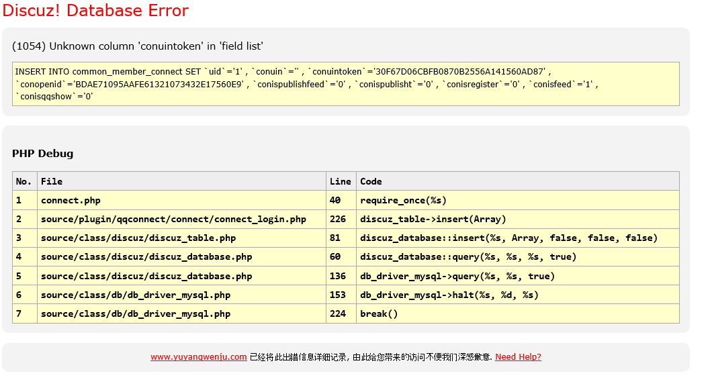The height and width of the screenshot is (390, 710).
Task: Click line number 224 cell
Action: [x=341, y=313]
